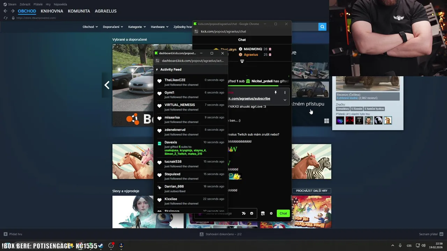447x251 pixels.
Task: Click the sparkle icon beside Darrian_666
Action: pos(160,187)
